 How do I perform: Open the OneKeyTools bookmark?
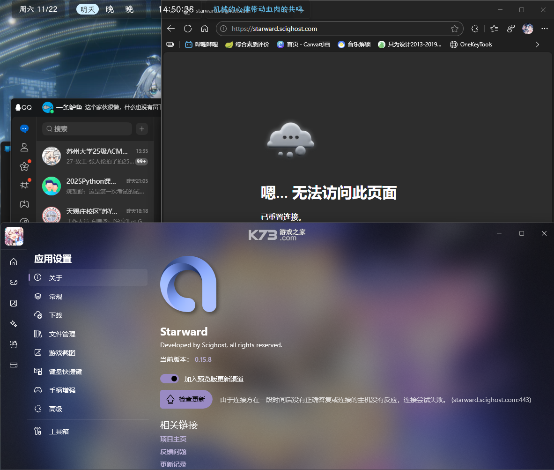click(471, 45)
